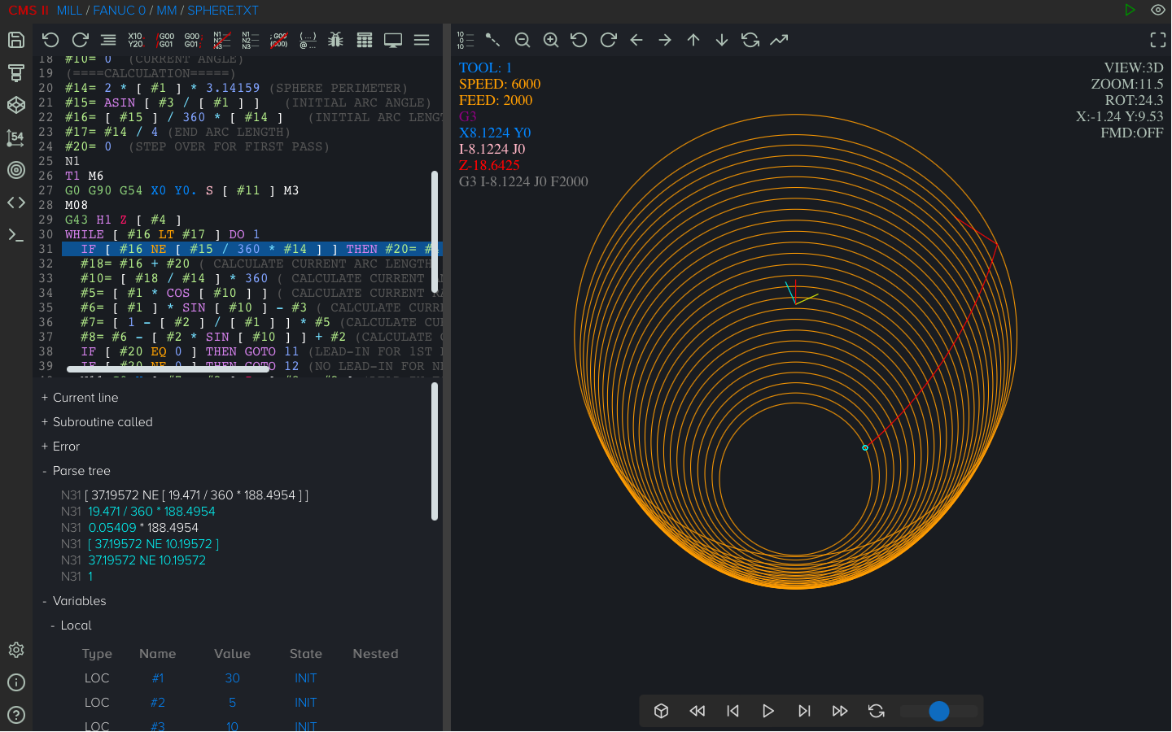1172x732 pixels.
Task: Click the simulation speed slider handle
Action: pos(939,711)
